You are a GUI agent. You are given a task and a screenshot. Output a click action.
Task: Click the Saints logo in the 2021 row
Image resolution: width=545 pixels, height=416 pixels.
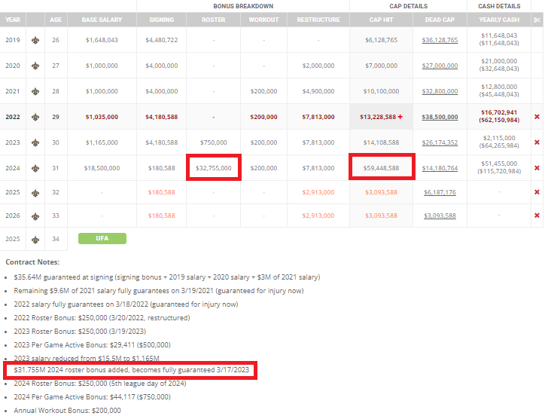point(35,91)
